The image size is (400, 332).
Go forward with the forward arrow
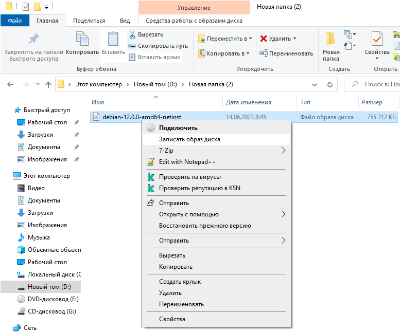point(26,84)
